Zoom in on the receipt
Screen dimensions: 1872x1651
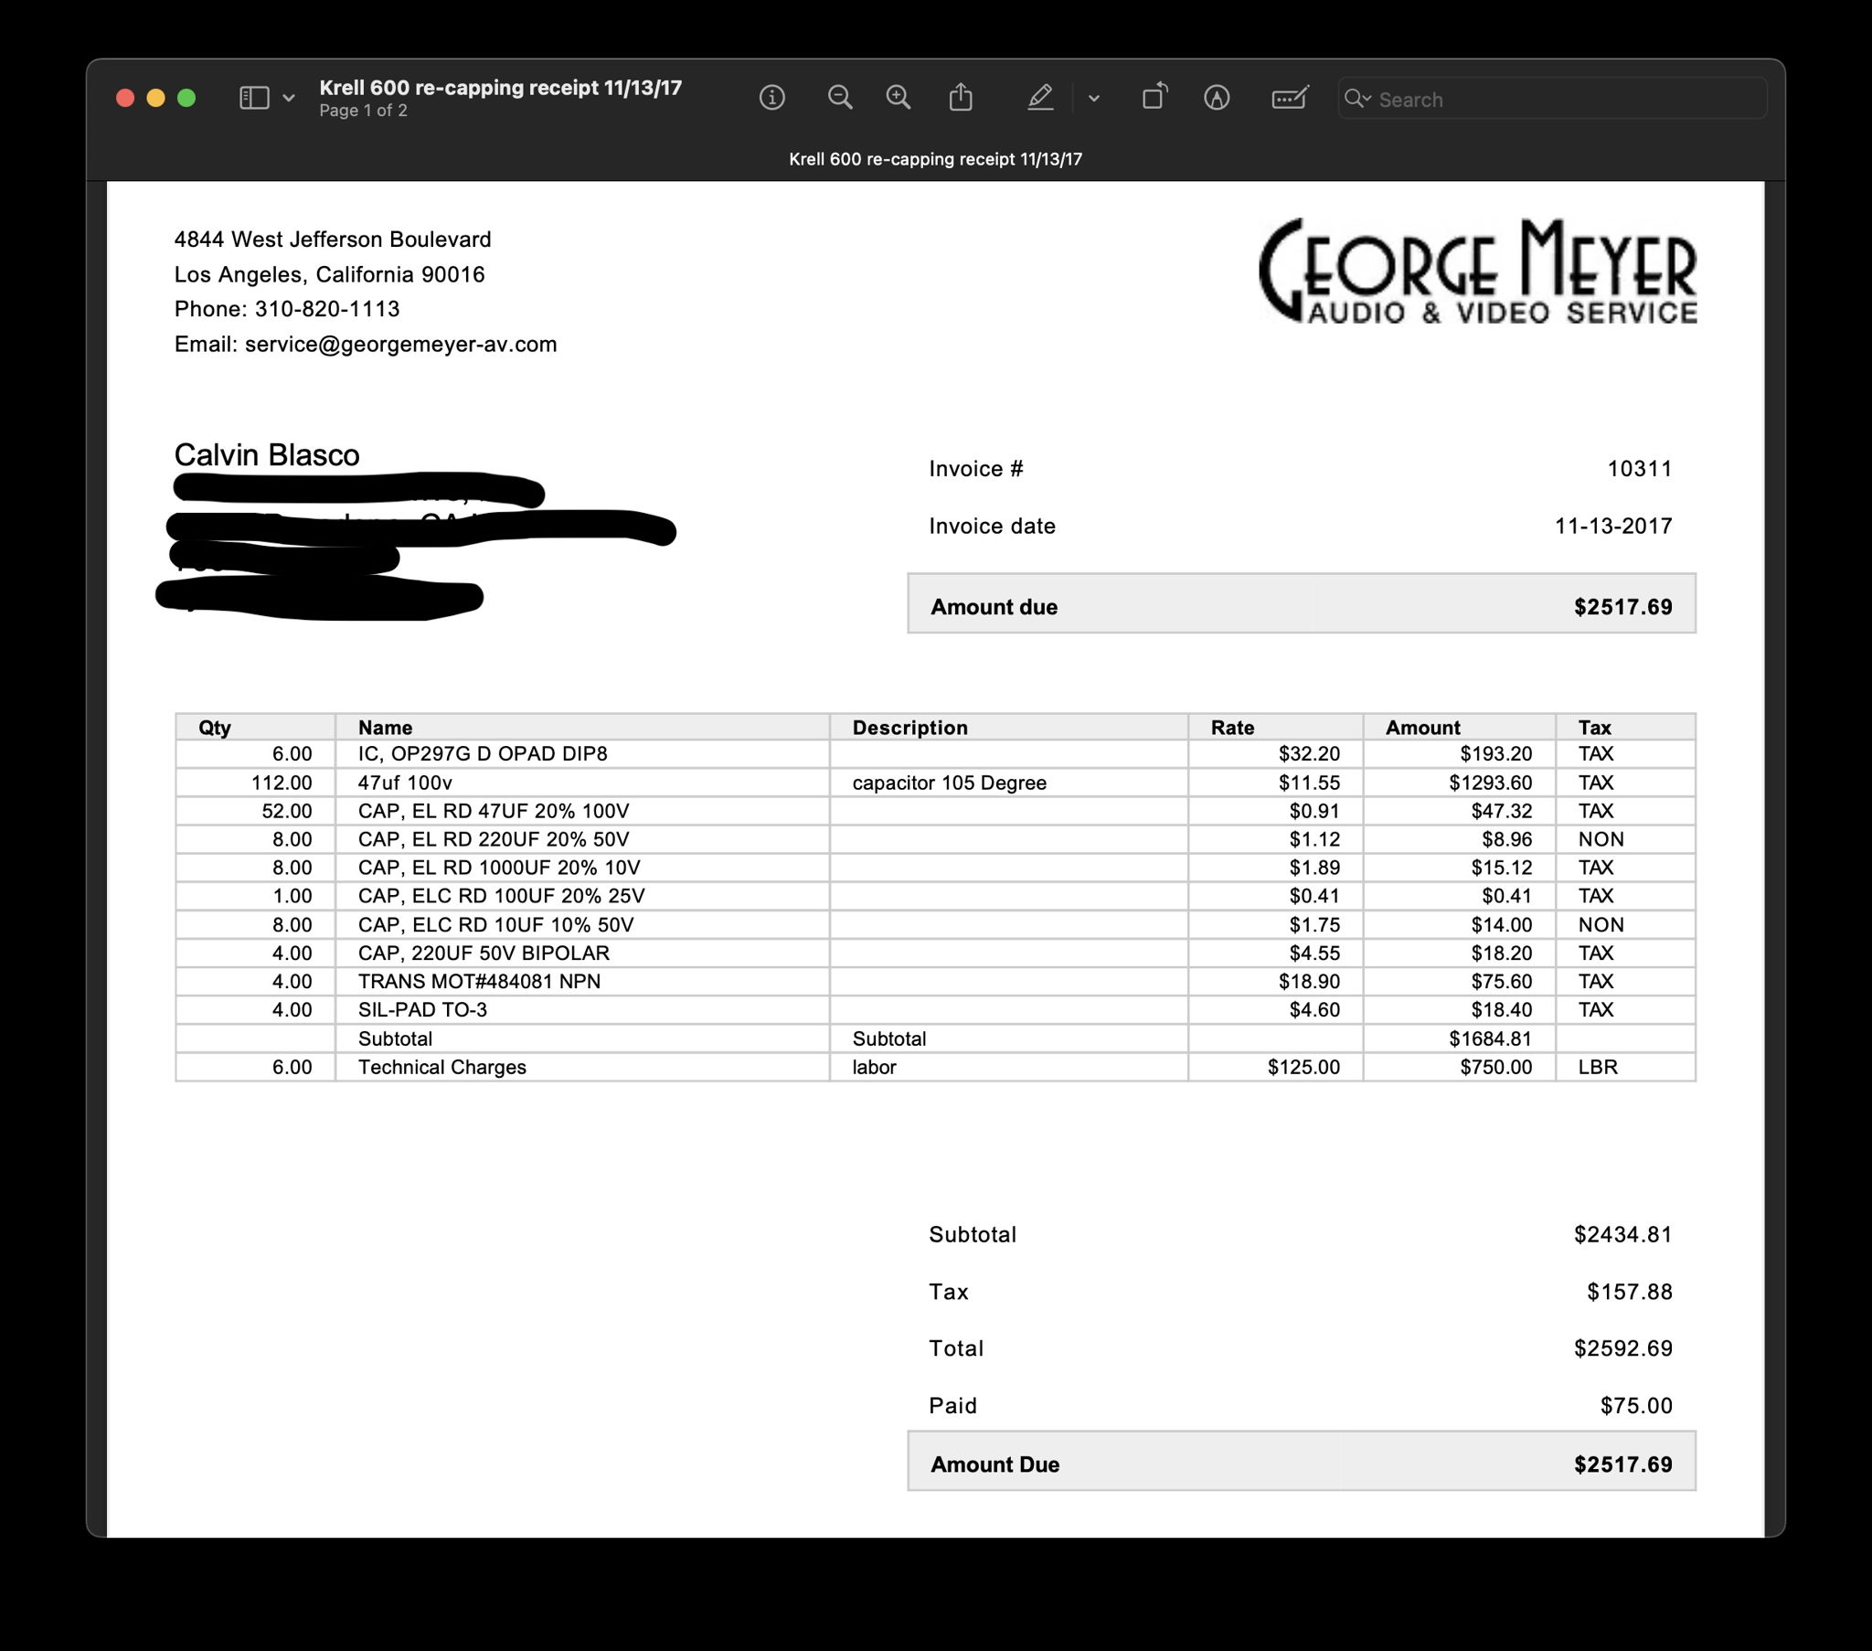tap(899, 97)
